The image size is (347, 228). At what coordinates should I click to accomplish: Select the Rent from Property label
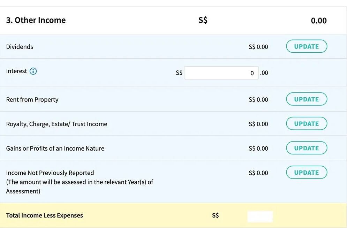[x=32, y=100]
